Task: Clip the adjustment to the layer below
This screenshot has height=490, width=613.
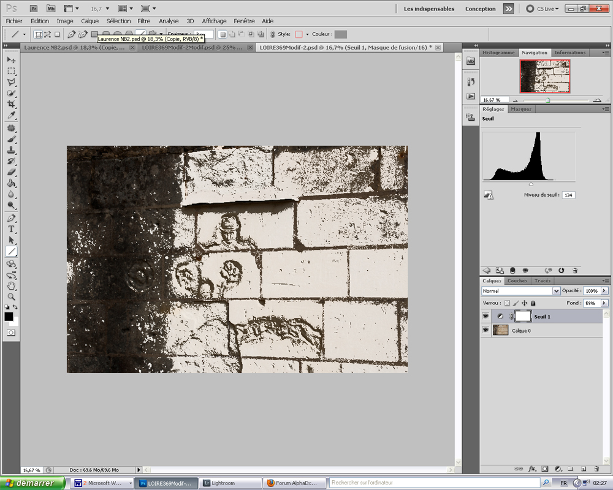Action: click(512, 270)
